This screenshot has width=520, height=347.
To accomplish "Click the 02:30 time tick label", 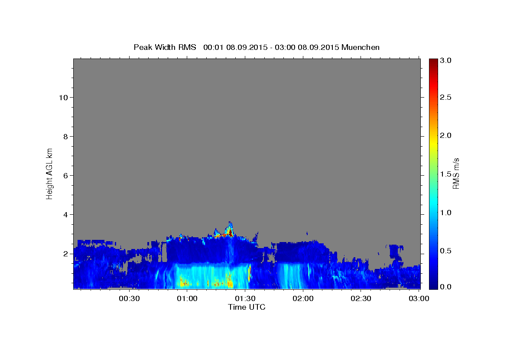I will click(x=361, y=298).
